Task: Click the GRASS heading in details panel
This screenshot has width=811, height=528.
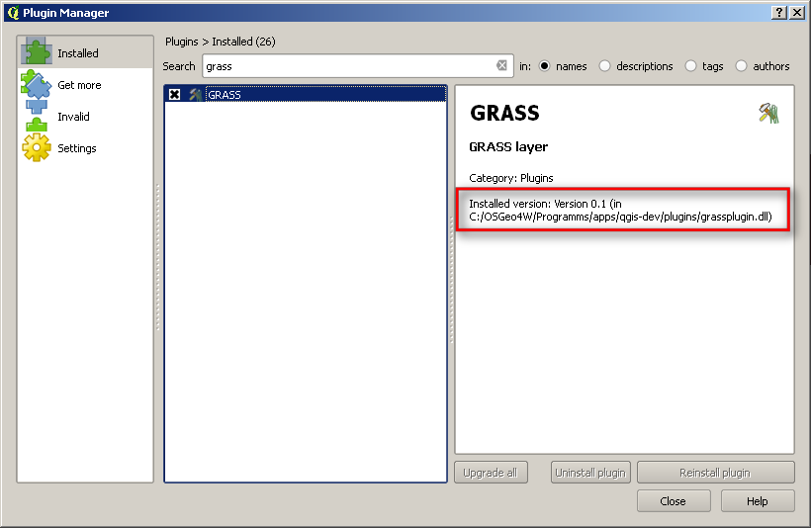Action: (504, 113)
